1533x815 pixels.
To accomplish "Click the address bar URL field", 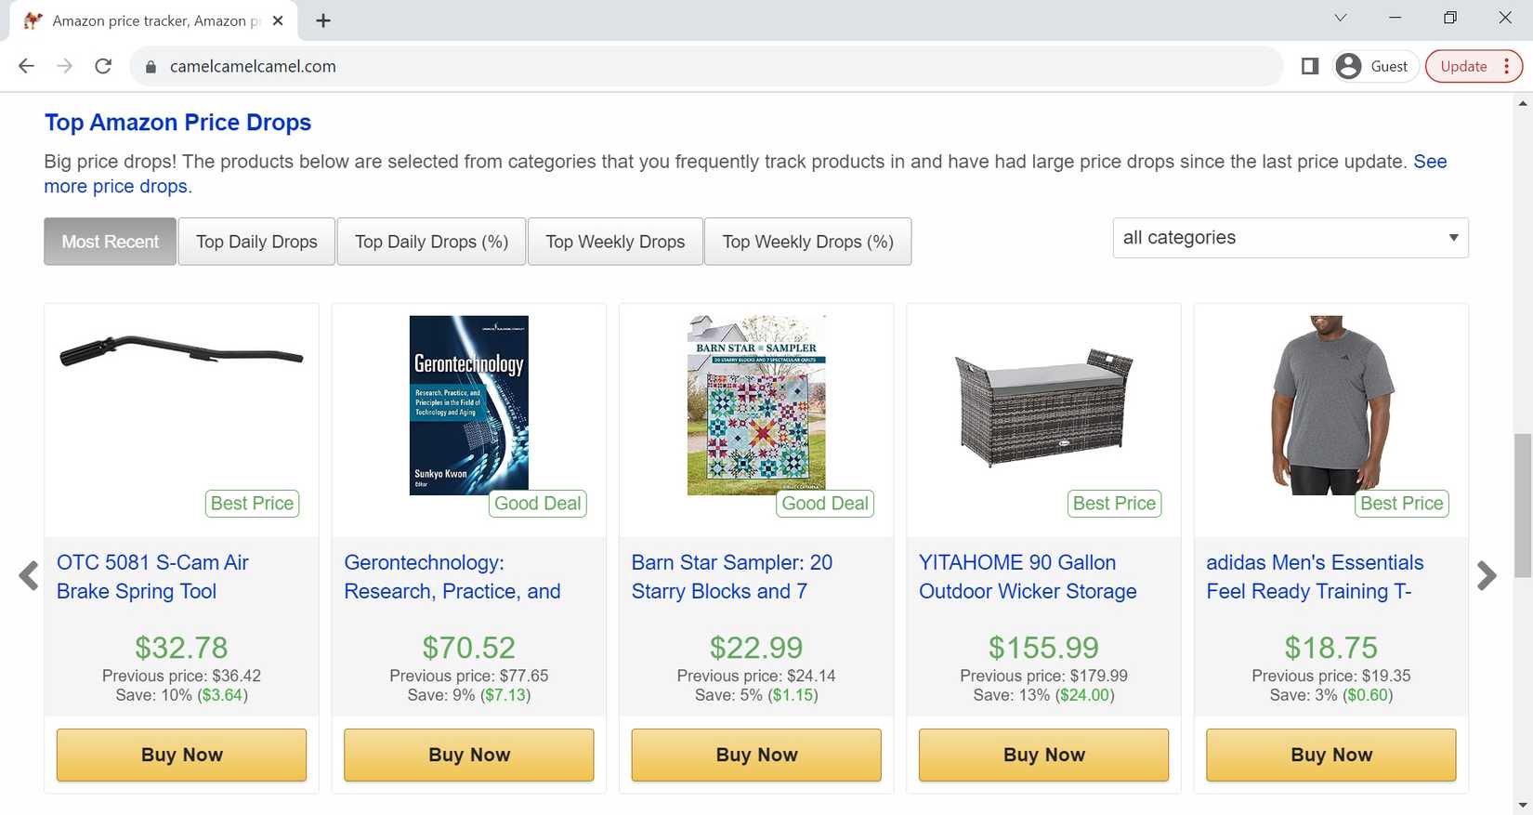I will point(650,66).
